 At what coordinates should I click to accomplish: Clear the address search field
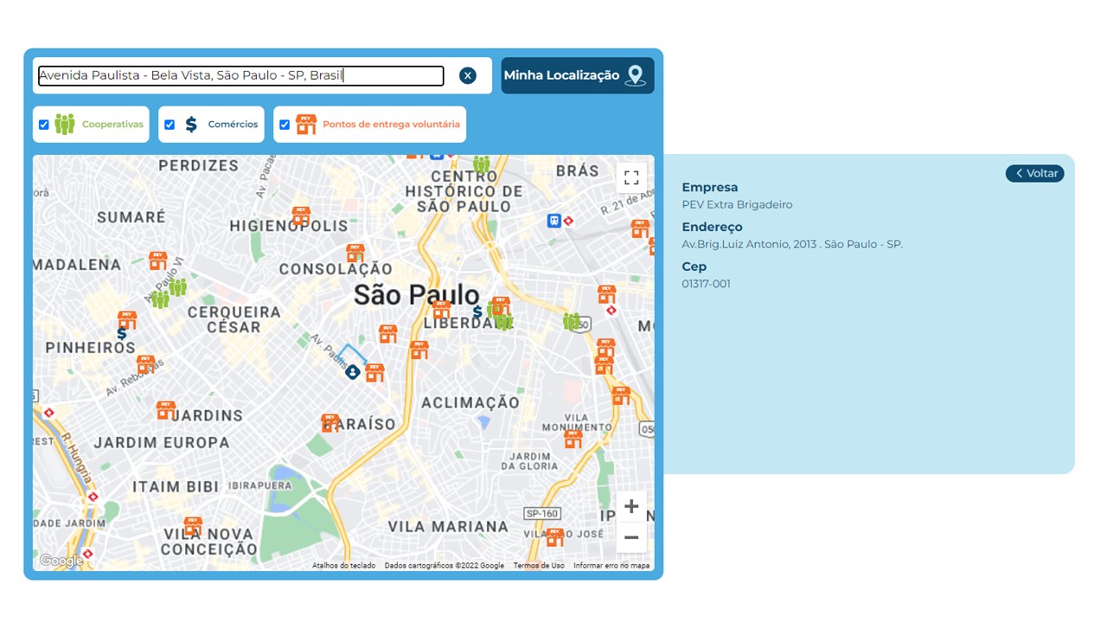point(468,75)
